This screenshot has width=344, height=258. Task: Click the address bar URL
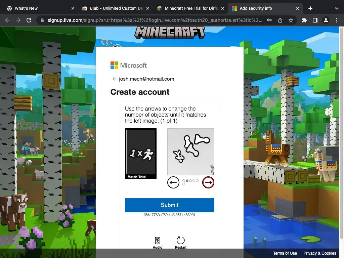coord(155,20)
